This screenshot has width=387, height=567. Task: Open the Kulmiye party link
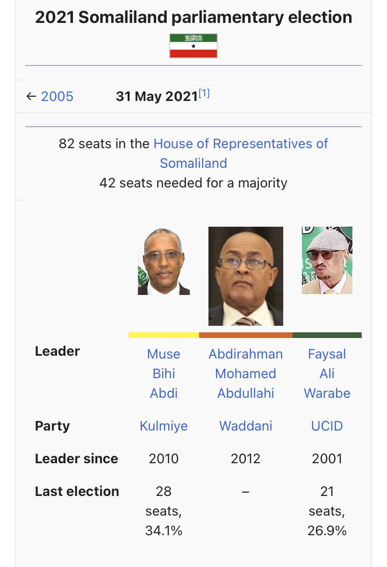pyautogui.click(x=164, y=426)
